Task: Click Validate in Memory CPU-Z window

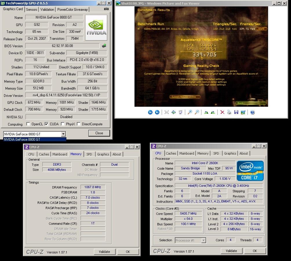Action: coord(104,252)
